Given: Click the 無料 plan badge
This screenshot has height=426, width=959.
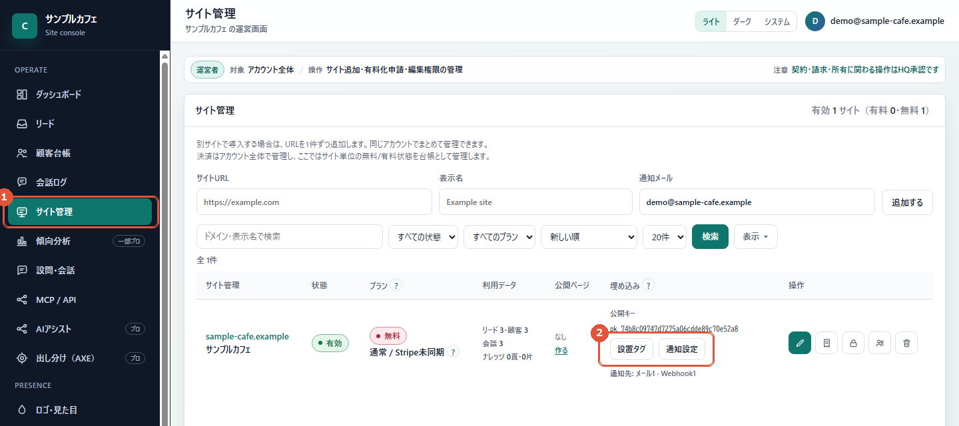Looking at the screenshot, I should click(x=388, y=335).
